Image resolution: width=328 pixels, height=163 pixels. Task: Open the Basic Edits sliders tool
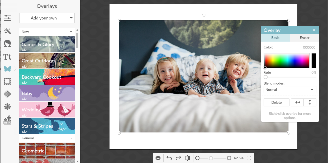[x=7, y=18]
